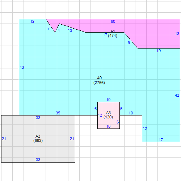
Task: Click the 33 label just under the 35
Action: 38,118
